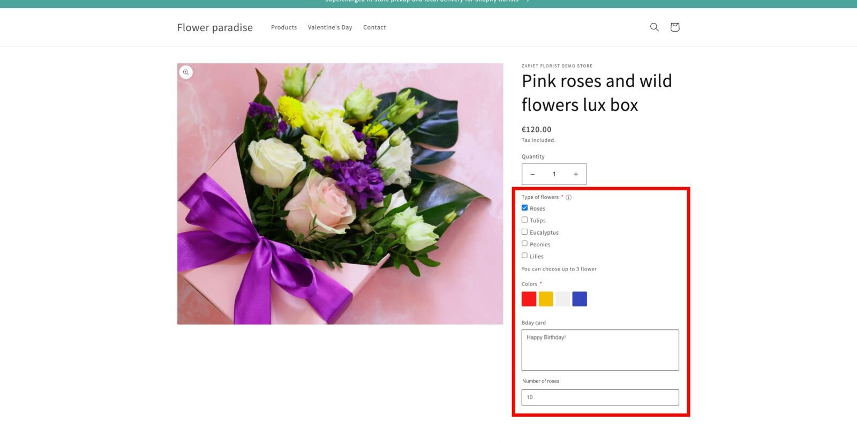857x443 pixels.
Task: Go to Valentine's Day page
Action: pos(330,27)
